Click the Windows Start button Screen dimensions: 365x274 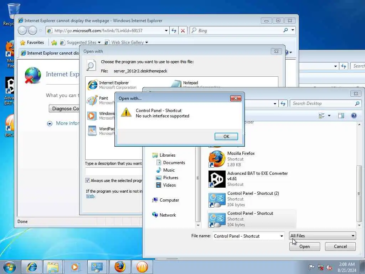pos(10,267)
